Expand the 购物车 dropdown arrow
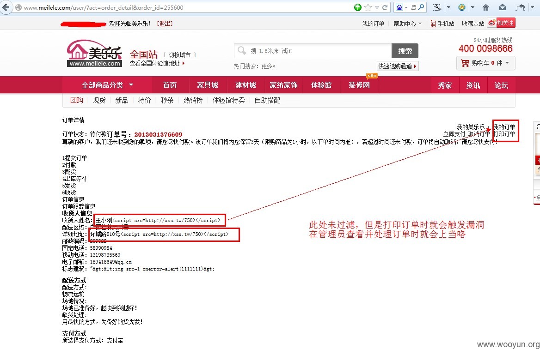Image resolution: width=540 pixels, height=349 pixels. (507, 63)
